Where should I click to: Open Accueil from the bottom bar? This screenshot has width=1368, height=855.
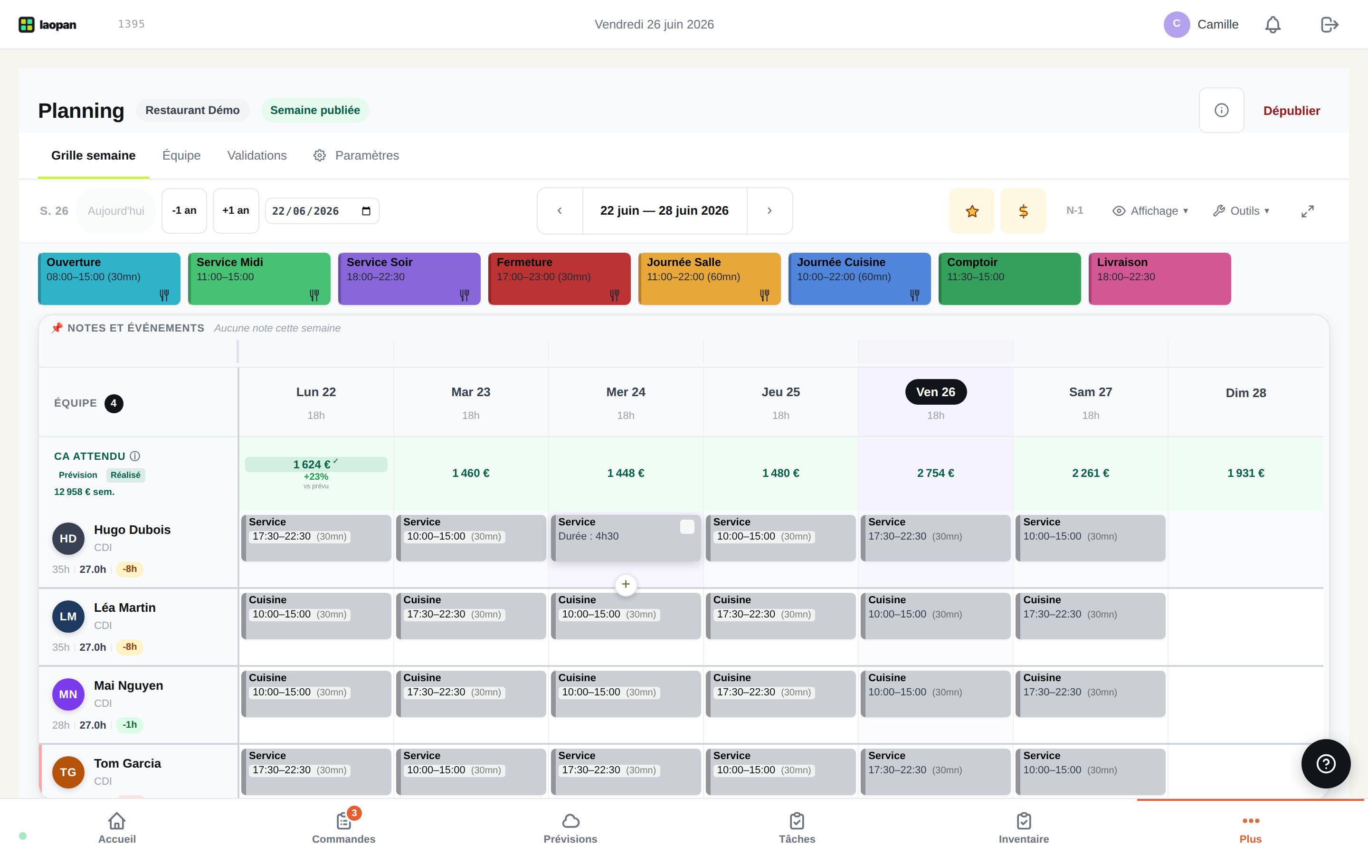[x=117, y=828]
